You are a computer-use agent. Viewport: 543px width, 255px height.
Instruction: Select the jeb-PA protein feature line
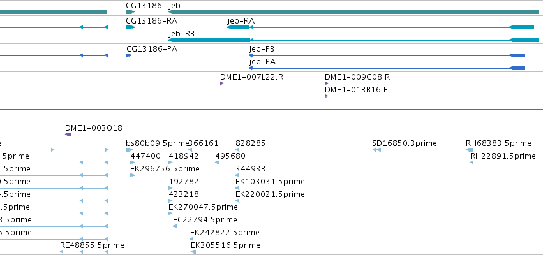(x=387, y=68)
